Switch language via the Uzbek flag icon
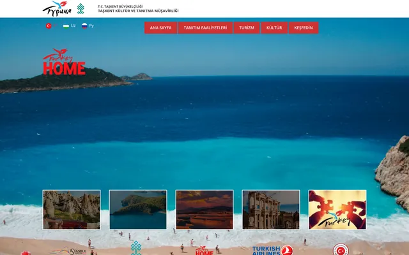409x255 pixels. (x=66, y=25)
